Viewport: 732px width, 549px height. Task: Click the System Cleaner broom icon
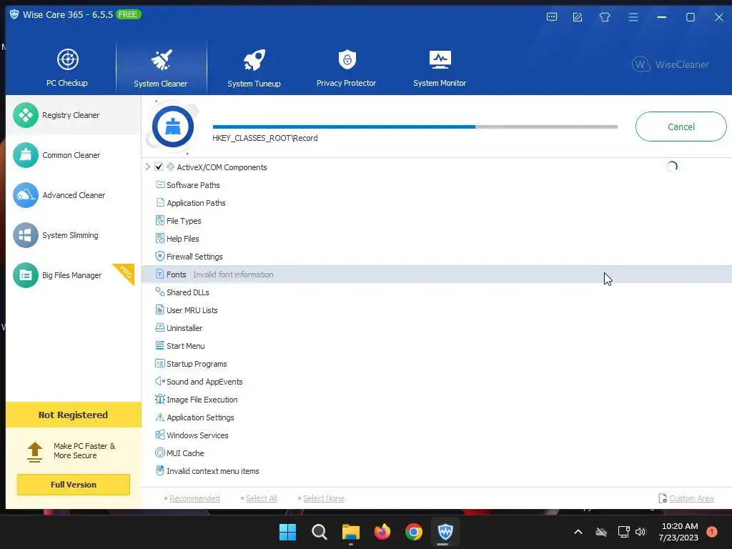tap(161, 60)
